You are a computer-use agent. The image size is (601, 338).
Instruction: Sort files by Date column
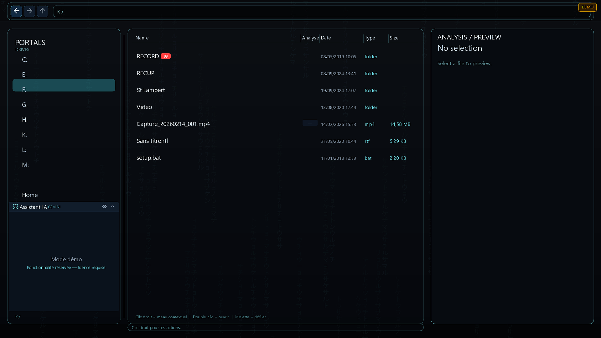pos(326,38)
